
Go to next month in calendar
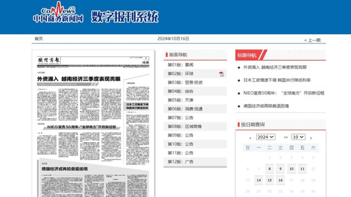[x=311, y=138]
